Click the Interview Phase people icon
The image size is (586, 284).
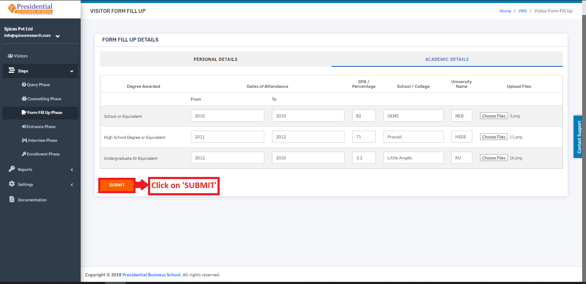[24, 140]
